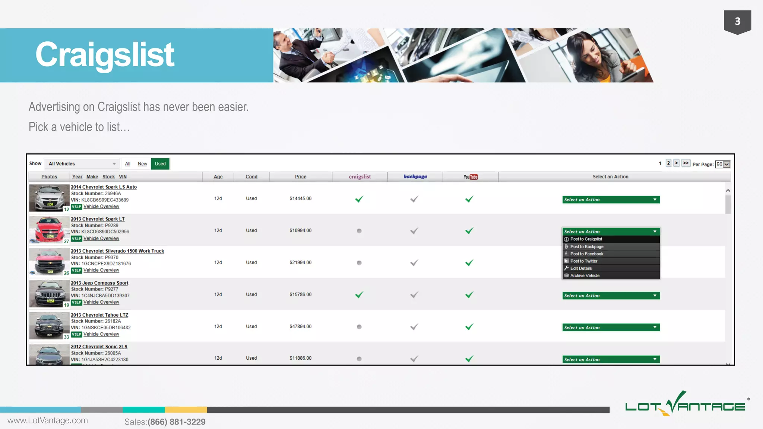Image resolution: width=763 pixels, height=429 pixels.
Task: Click the VSLP badge for 2014 Chevrolet Spark
Action: click(76, 207)
